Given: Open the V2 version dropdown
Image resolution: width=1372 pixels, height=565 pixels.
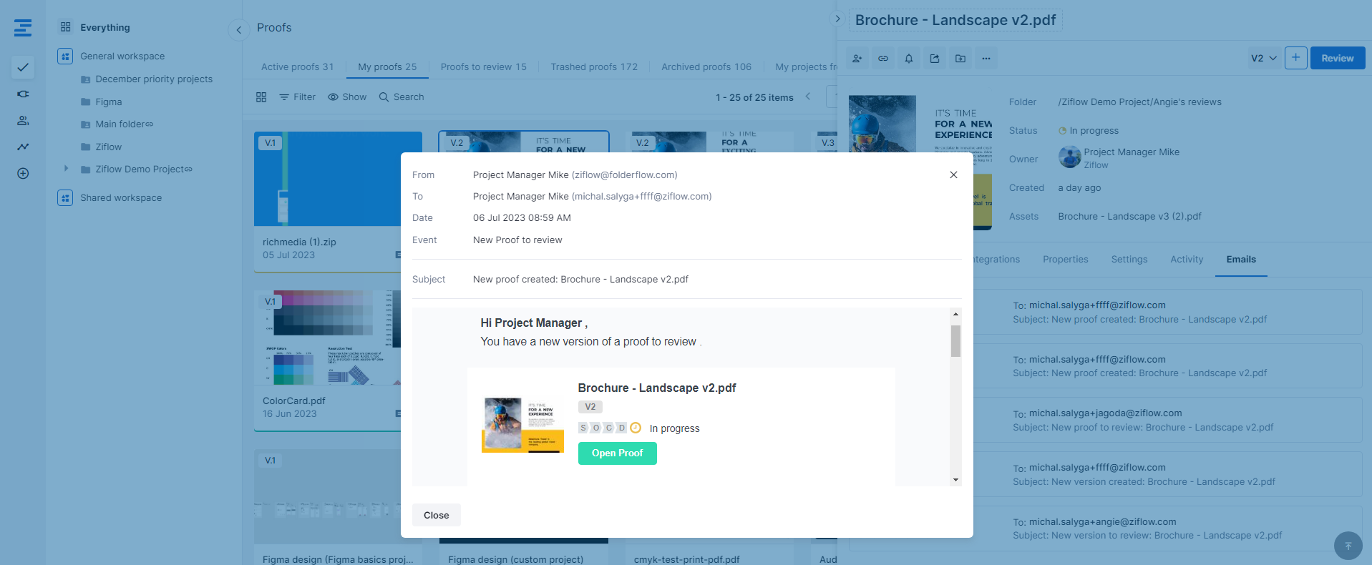Looking at the screenshot, I should (x=1263, y=59).
